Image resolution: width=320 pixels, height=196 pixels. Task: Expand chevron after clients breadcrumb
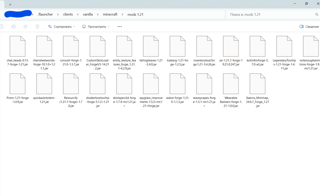(78, 14)
